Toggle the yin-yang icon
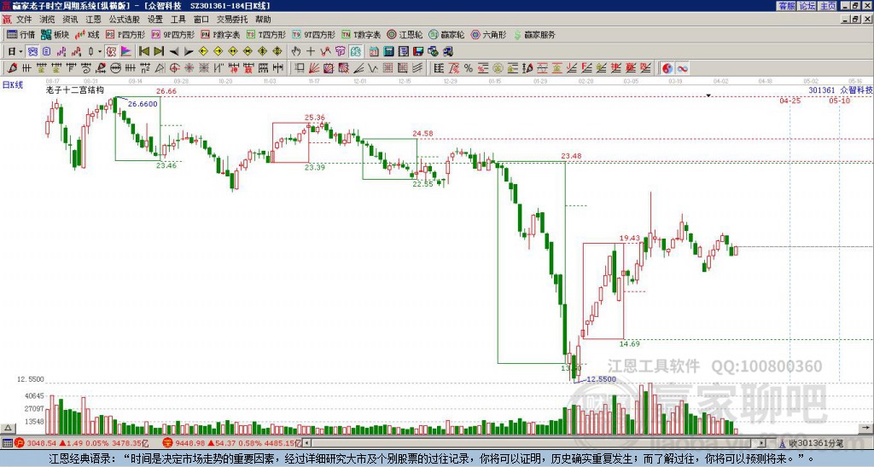Viewport: 874px width, 467px height. [667, 68]
